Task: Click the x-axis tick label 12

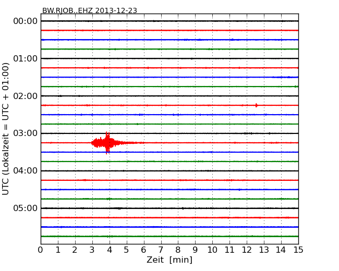Action: point(247,250)
